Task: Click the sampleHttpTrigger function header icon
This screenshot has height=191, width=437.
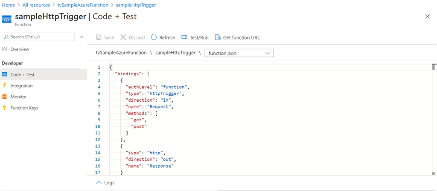Action: click(x=7, y=20)
